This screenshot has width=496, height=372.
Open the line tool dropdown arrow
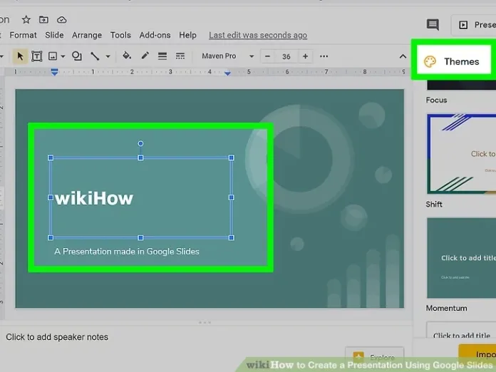[x=108, y=56]
